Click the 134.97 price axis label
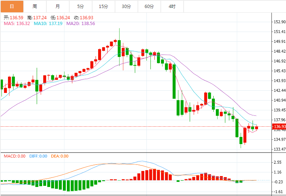This screenshot has height=196, width=286. click(279, 139)
